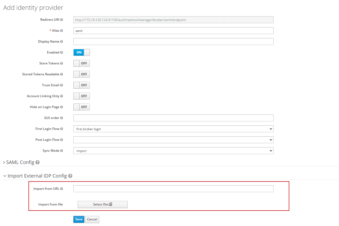Focus the Alias input field

pyautogui.click(x=173, y=31)
